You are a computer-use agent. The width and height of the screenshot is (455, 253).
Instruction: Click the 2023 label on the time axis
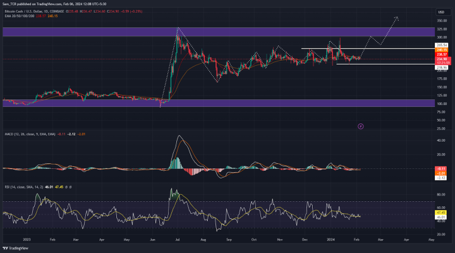tap(27, 240)
